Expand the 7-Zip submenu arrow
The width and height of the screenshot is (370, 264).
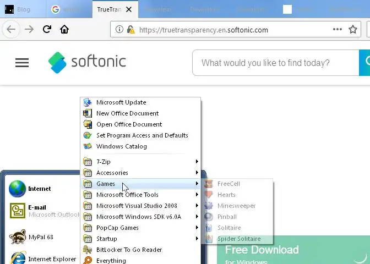(x=197, y=162)
